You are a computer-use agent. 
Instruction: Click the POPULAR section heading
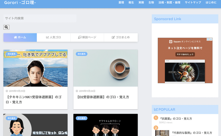[165, 110]
